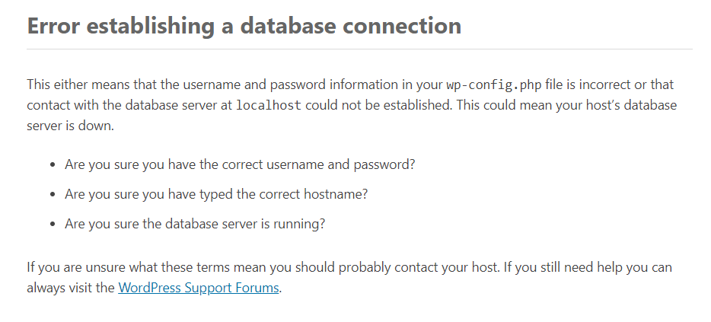
Task: Select the 'database server is running?' question
Action: click(195, 224)
